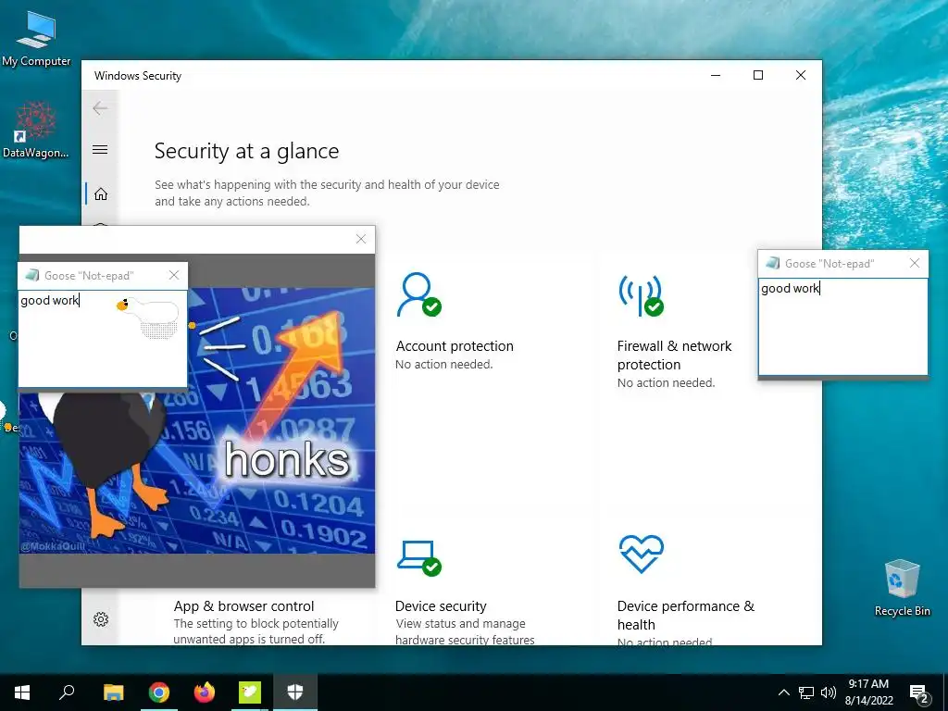
Task: Click "The setting to block potentially" text
Action: coord(256,623)
